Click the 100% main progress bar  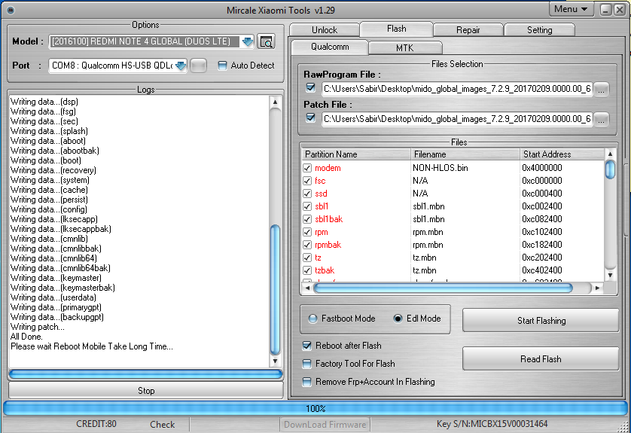pos(315,408)
